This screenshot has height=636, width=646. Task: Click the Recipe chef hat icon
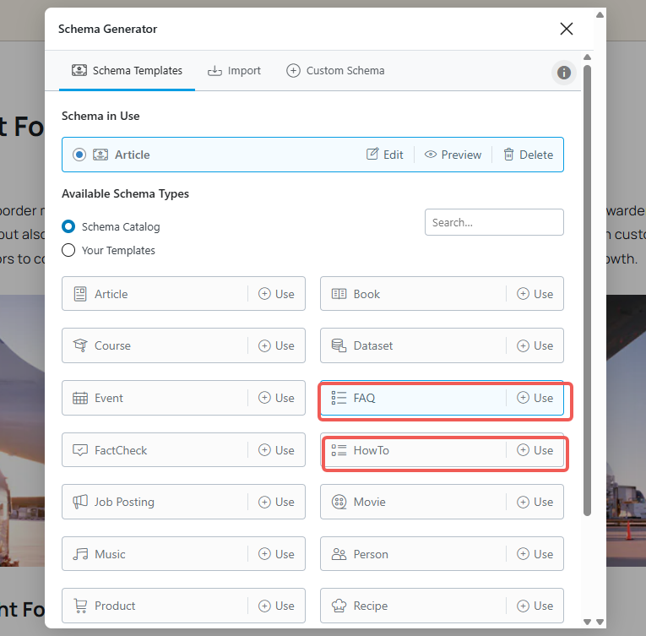pyautogui.click(x=339, y=606)
